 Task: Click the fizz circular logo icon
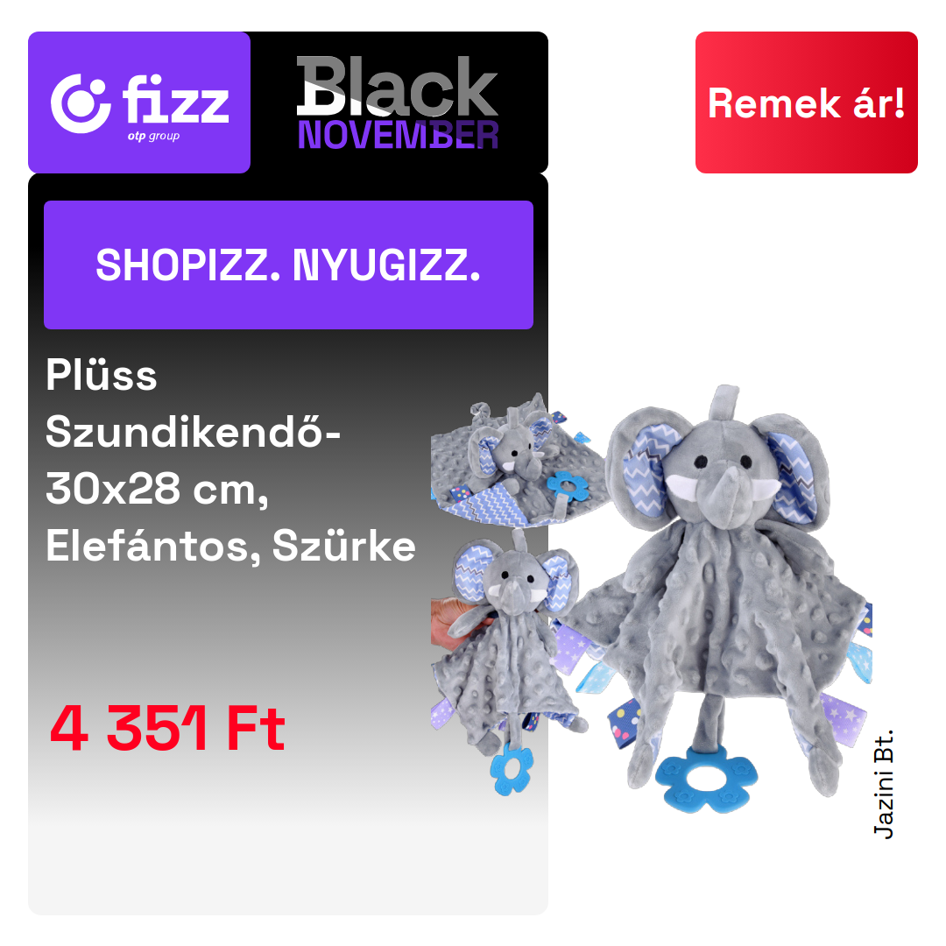(x=81, y=103)
